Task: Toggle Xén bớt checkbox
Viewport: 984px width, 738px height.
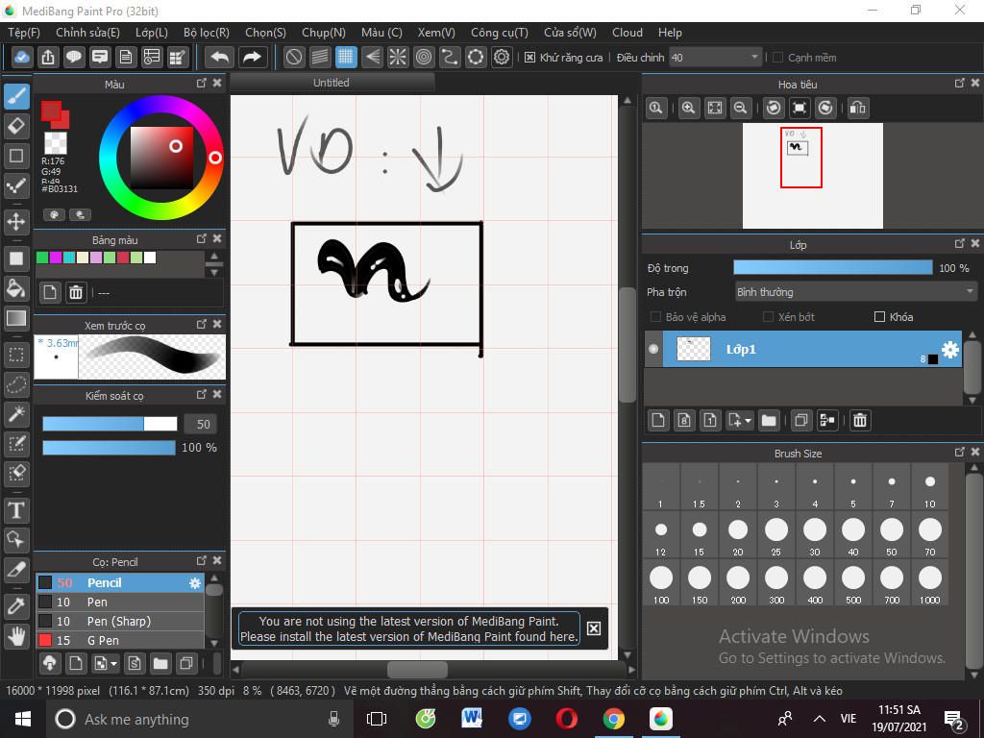Action: coord(768,317)
